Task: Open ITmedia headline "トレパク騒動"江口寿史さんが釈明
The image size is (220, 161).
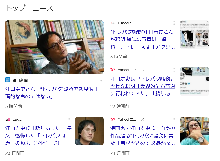Action: pos(143,39)
